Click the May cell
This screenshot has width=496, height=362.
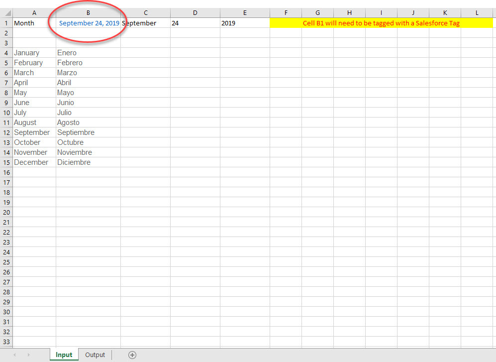(x=34, y=93)
